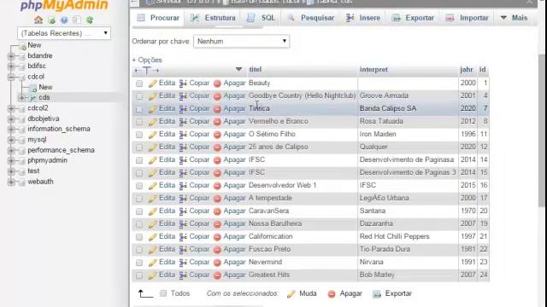Expand the cdcol2 database node
Viewport: 547px width, 307px height.
tap(11, 108)
